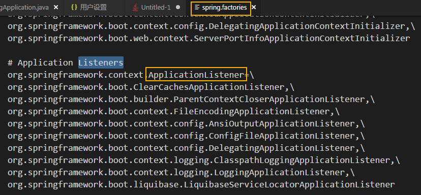This screenshot has width=421, height=195.
Task: Click the ConfigFileApplicationListener line
Action: [186, 136]
